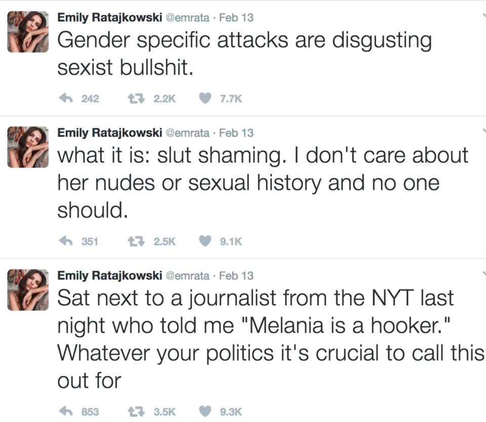Open the Feb 13 timestamp on the second tweet
Viewport: 486px width, 422px height.
[236, 133]
